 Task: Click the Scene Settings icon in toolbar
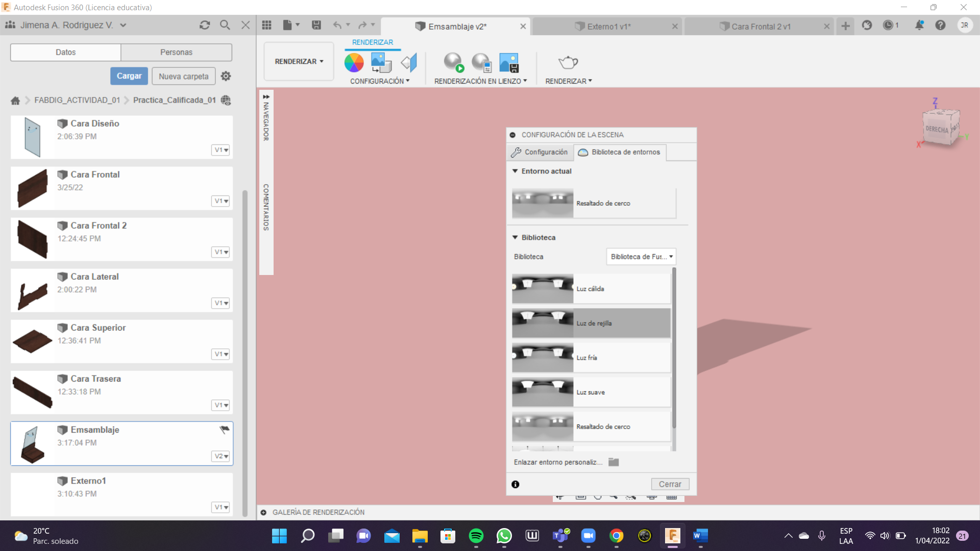381,62
